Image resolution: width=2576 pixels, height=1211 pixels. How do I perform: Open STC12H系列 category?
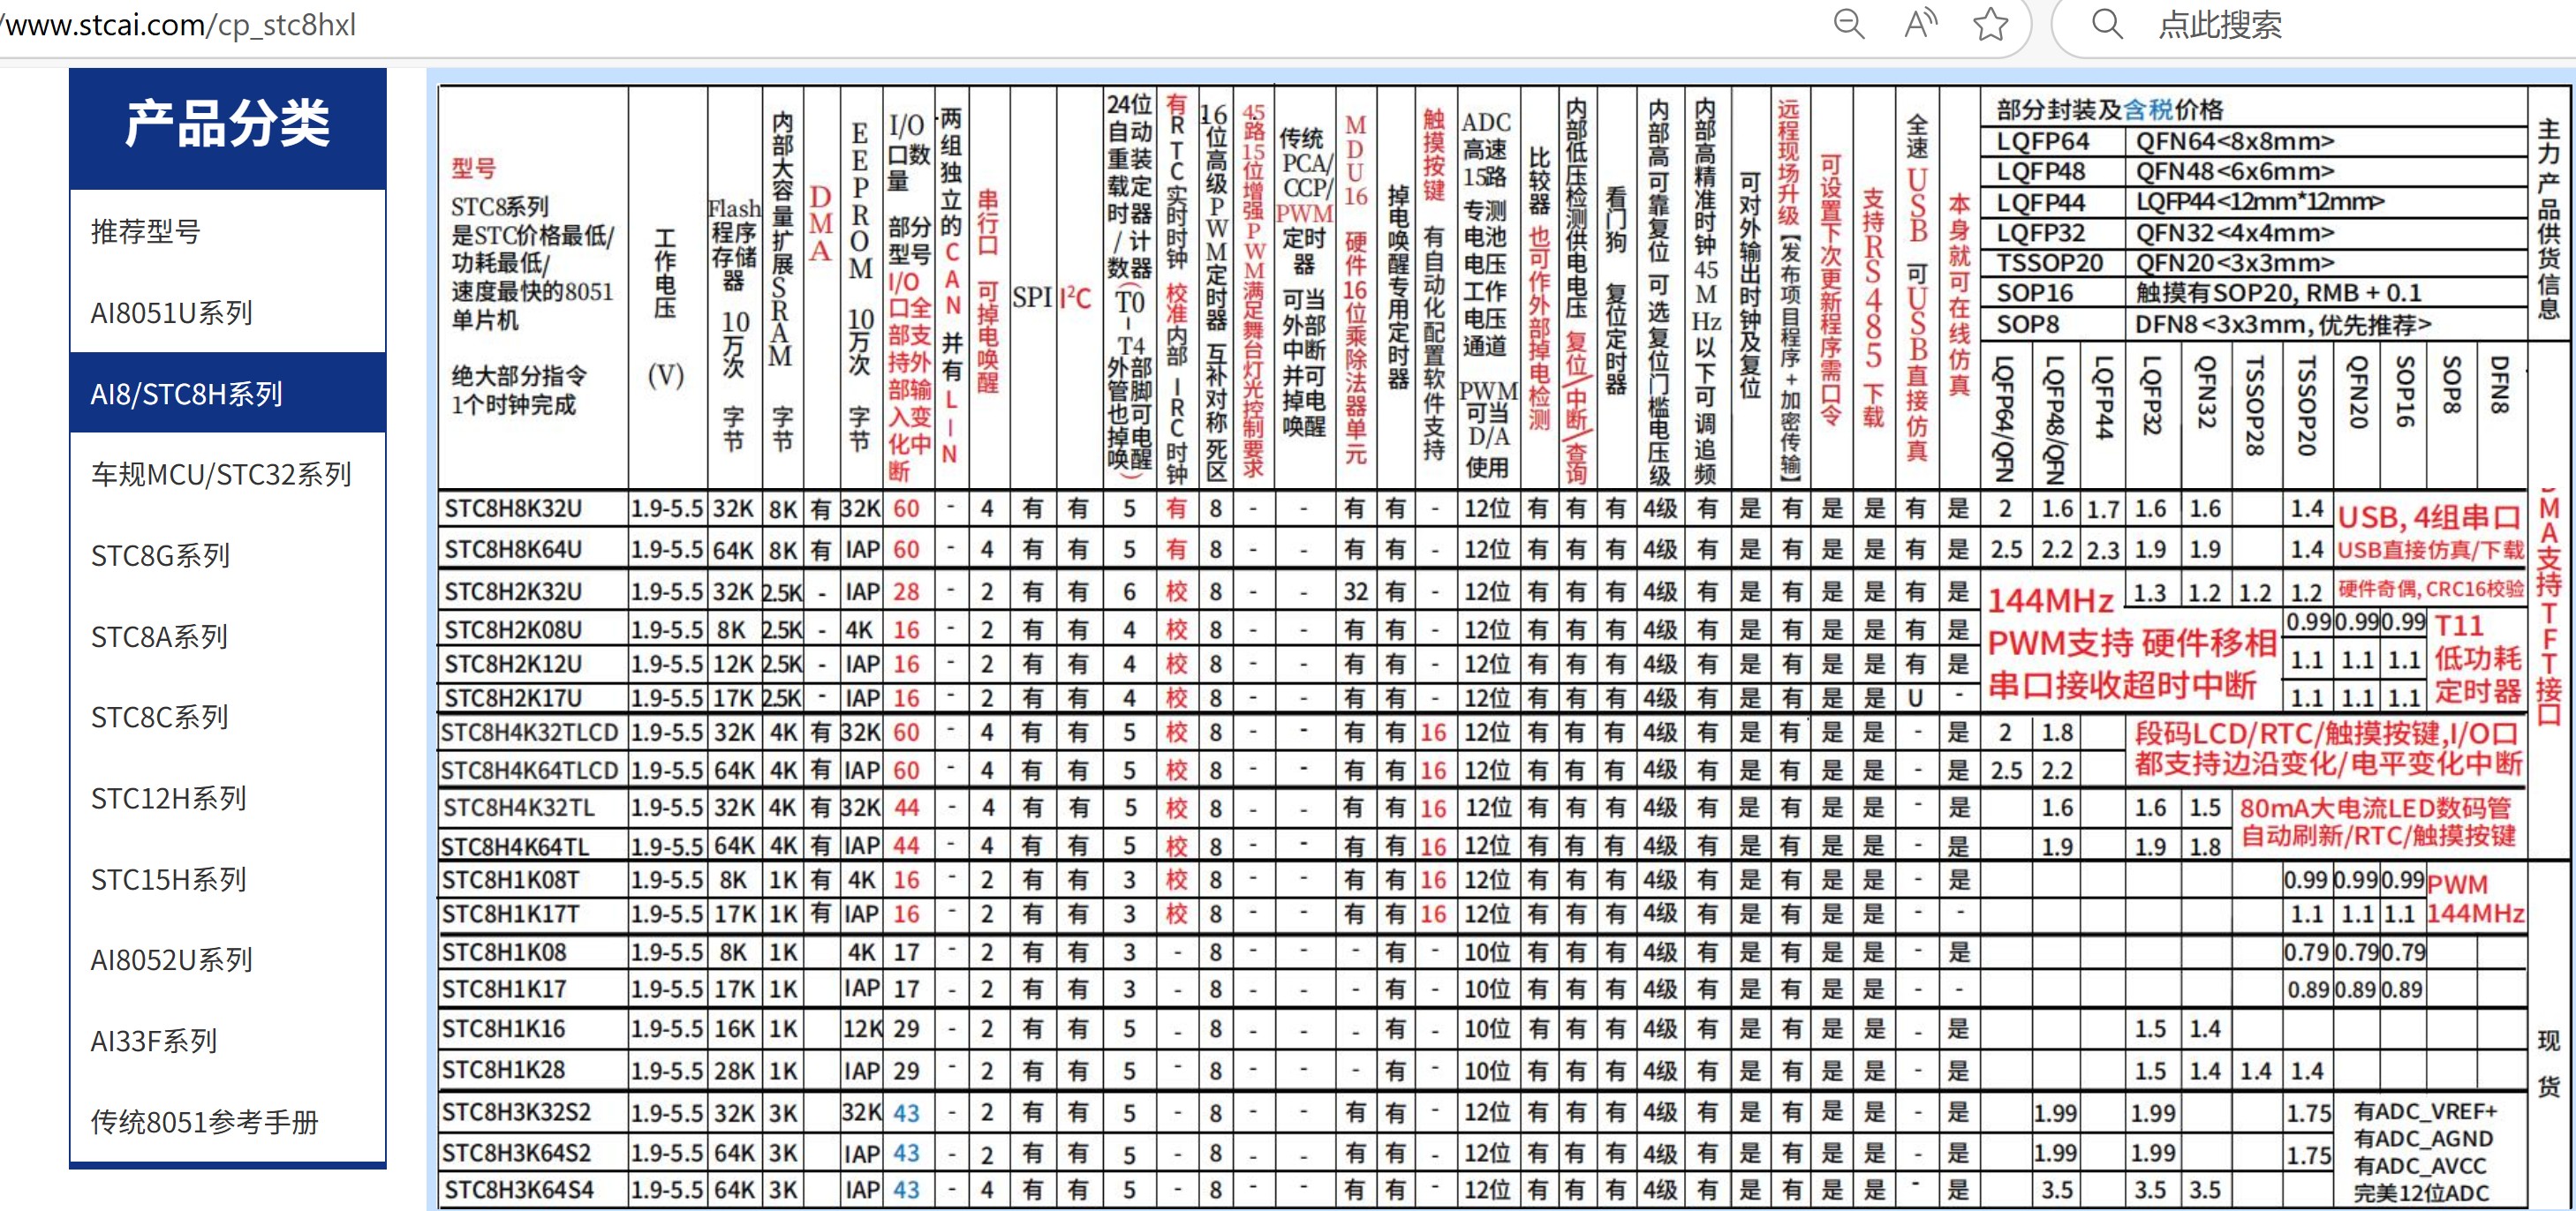coord(168,798)
